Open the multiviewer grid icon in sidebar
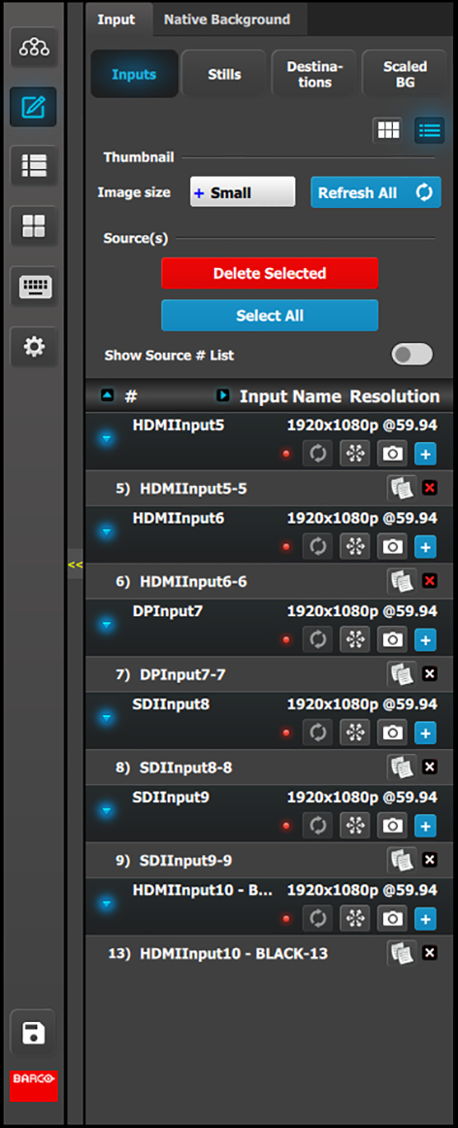 click(34, 226)
